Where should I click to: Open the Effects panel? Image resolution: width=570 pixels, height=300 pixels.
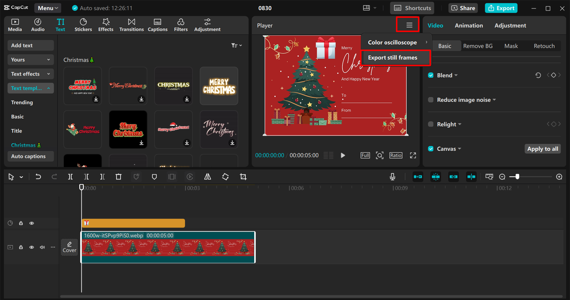click(106, 25)
